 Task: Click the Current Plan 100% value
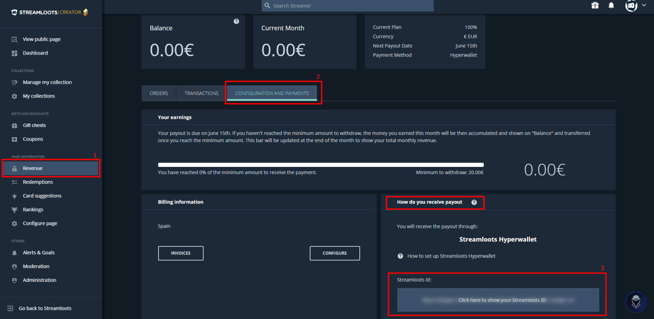[x=471, y=27]
